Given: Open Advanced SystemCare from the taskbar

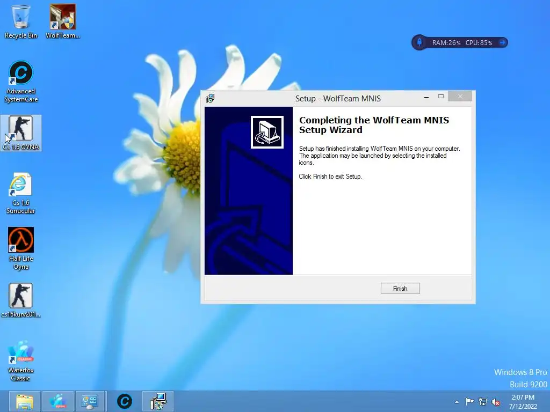Looking at the screenshot, I should pyautogui.click(x=124, y=401).
